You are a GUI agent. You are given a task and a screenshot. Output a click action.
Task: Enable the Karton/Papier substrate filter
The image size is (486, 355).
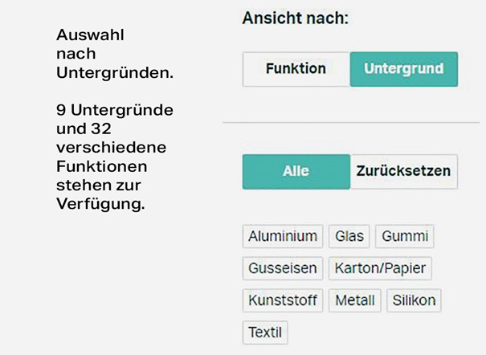pos(380,268)
